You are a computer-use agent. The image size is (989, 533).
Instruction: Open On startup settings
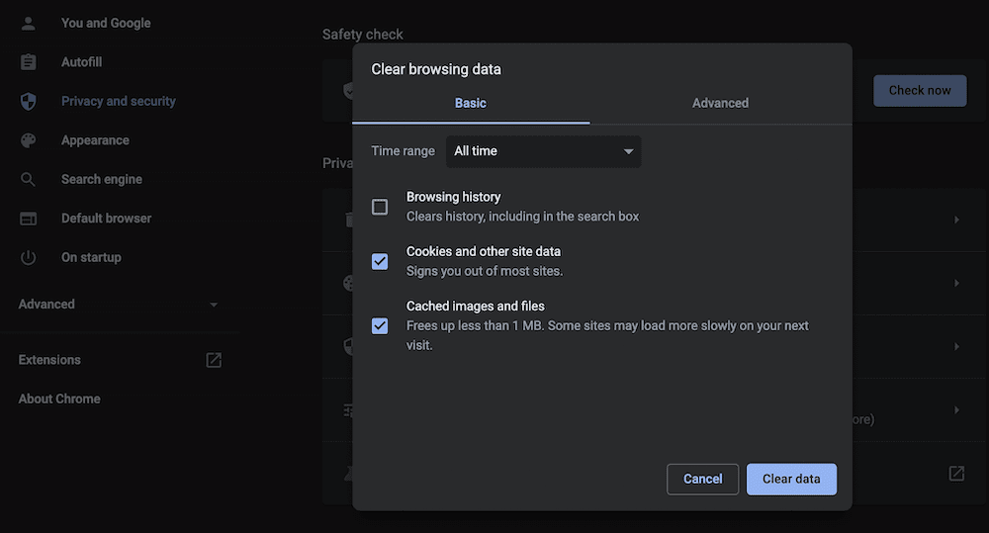coord(91,257)
